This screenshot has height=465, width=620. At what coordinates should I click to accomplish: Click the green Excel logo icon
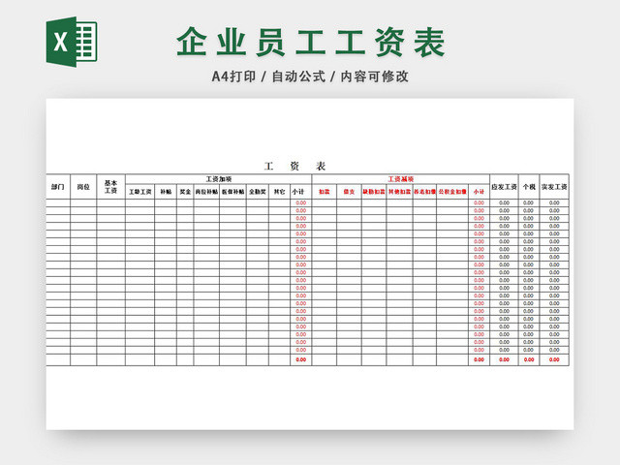pos(72,42)
